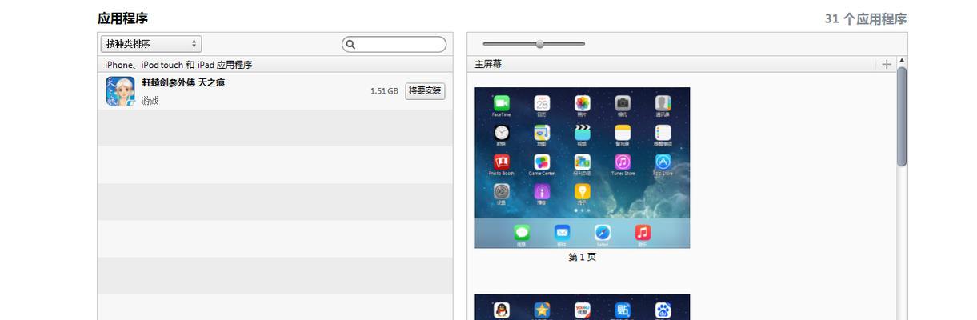977x320 pixels.
Task: Click the Newsstand app icon
Action: 583,162
